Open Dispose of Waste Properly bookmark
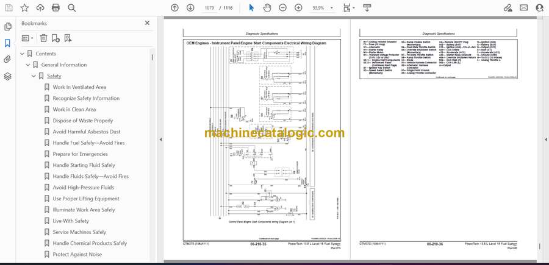The width and height of the screenshot is (549, 265). point(82,121)
